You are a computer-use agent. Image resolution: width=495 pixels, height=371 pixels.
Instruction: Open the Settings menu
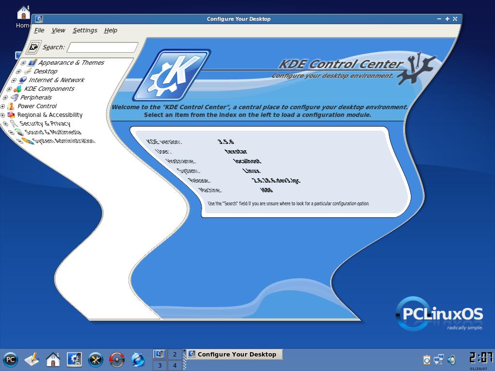(85, 30)
